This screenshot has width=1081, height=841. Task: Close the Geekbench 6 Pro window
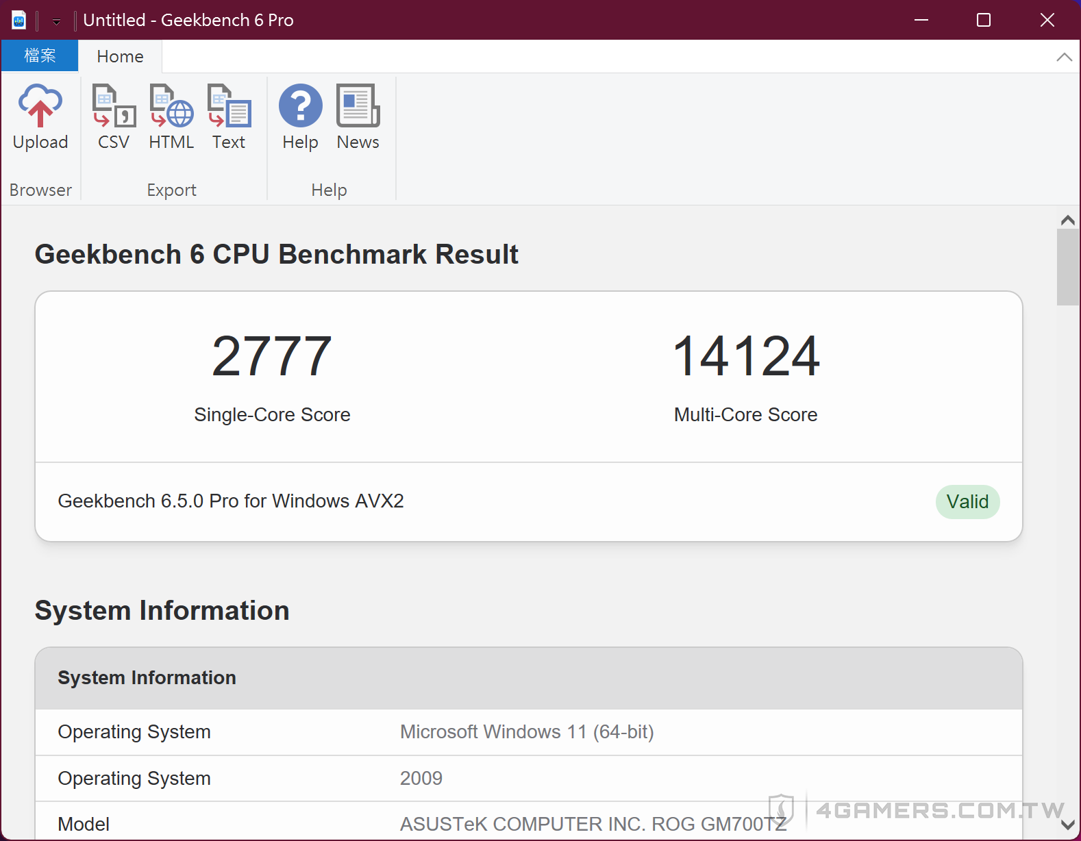click(x=1047, y=20)
